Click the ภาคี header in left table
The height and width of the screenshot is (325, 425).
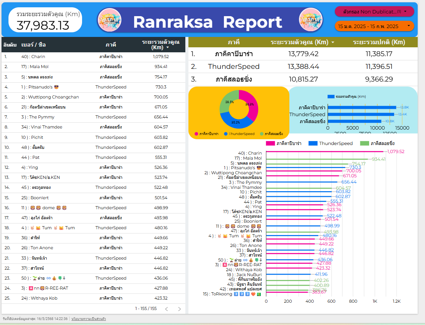coord(111,45)
